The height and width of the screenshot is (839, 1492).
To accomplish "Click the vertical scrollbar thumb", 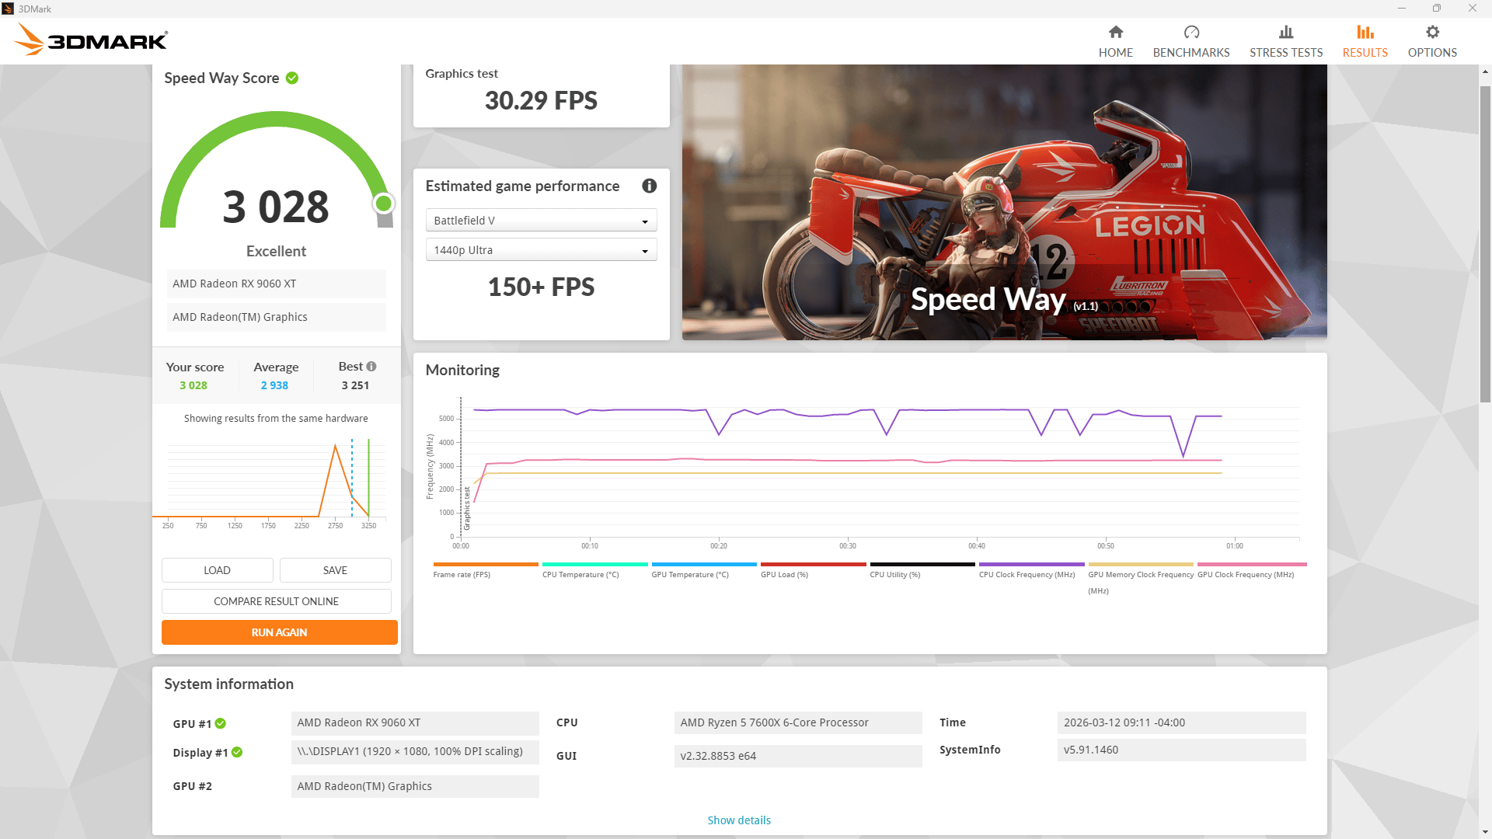I will tap(1485, 245).
